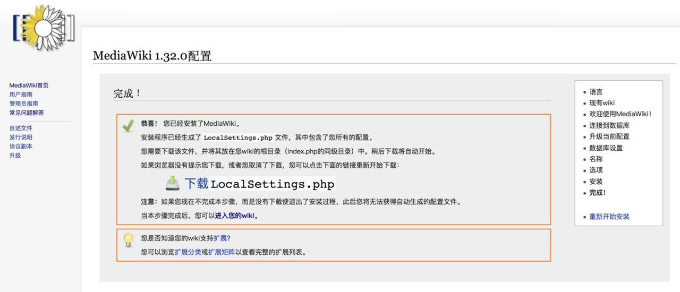The image size is (680, 292).
Task: Click the green checkmark success icon
Action: 128,126
